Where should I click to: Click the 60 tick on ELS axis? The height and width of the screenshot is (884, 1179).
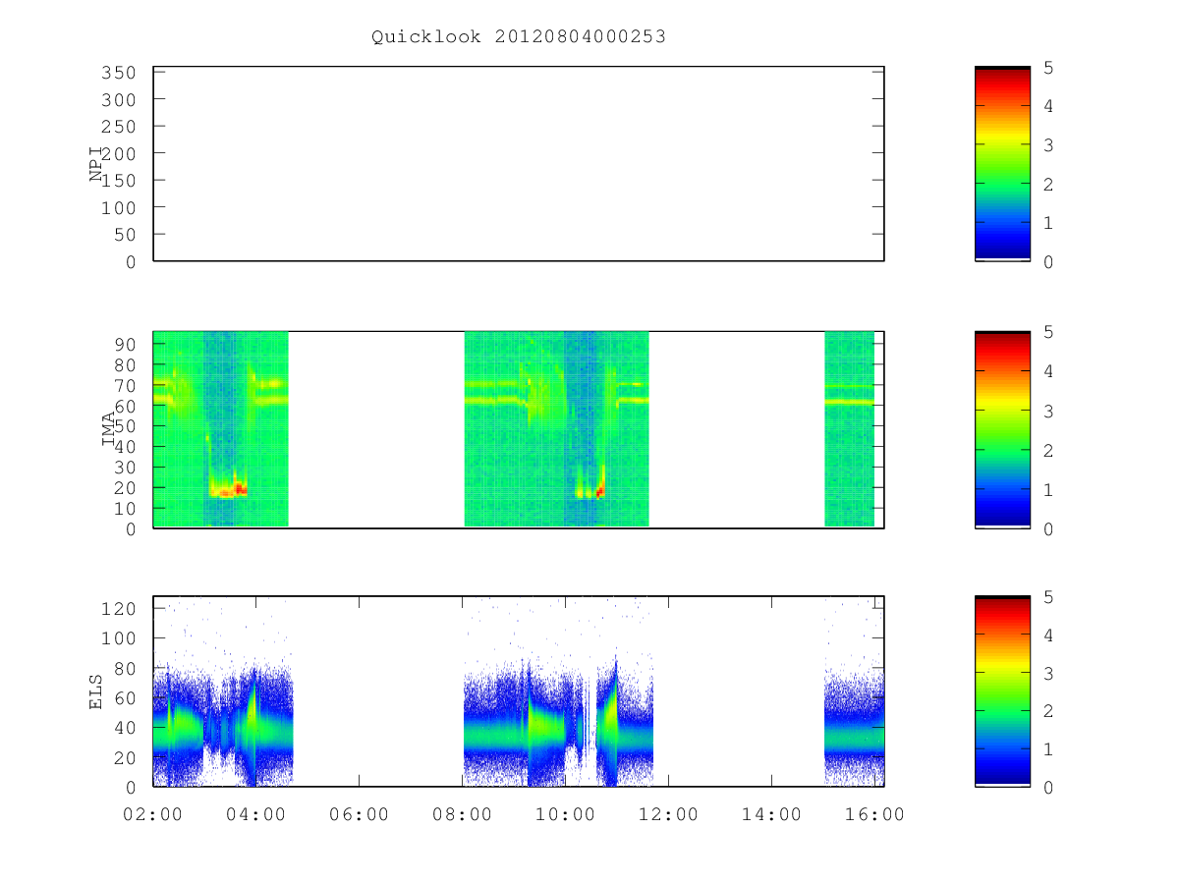coord(125,698)
